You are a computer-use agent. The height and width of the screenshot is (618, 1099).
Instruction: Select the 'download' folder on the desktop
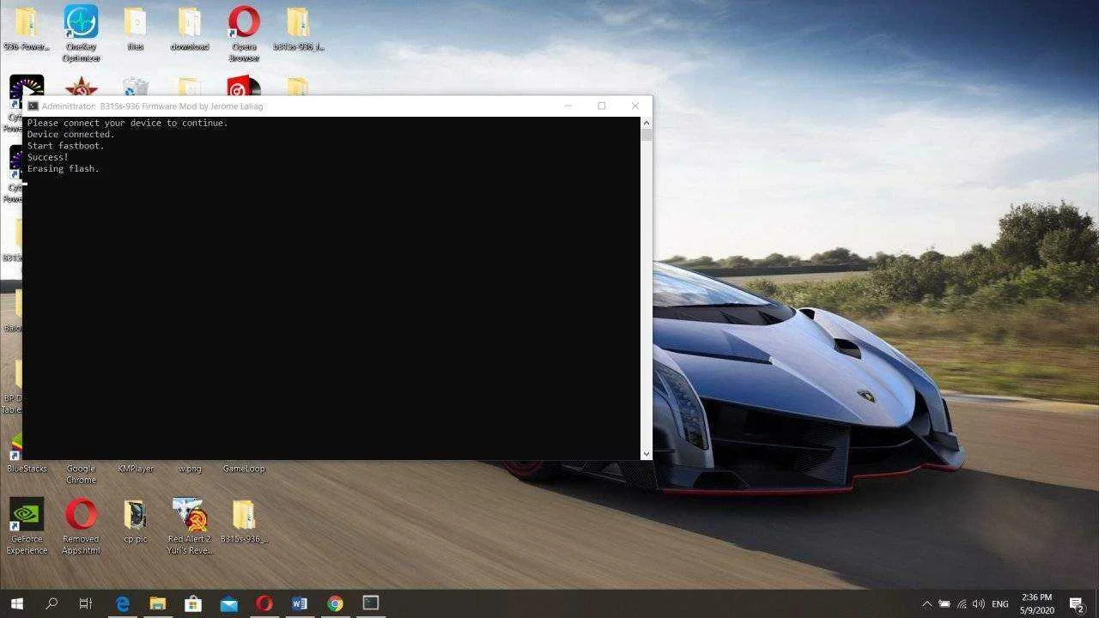tap(190, 29)
